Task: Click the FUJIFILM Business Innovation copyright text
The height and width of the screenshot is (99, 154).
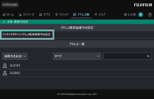Action: coord(77,94)
